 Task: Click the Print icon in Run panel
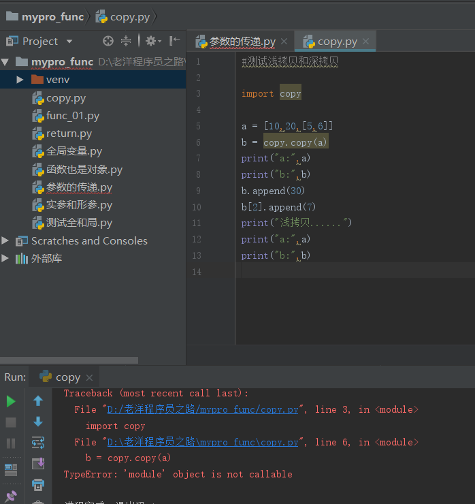click(x=38, y=485)
